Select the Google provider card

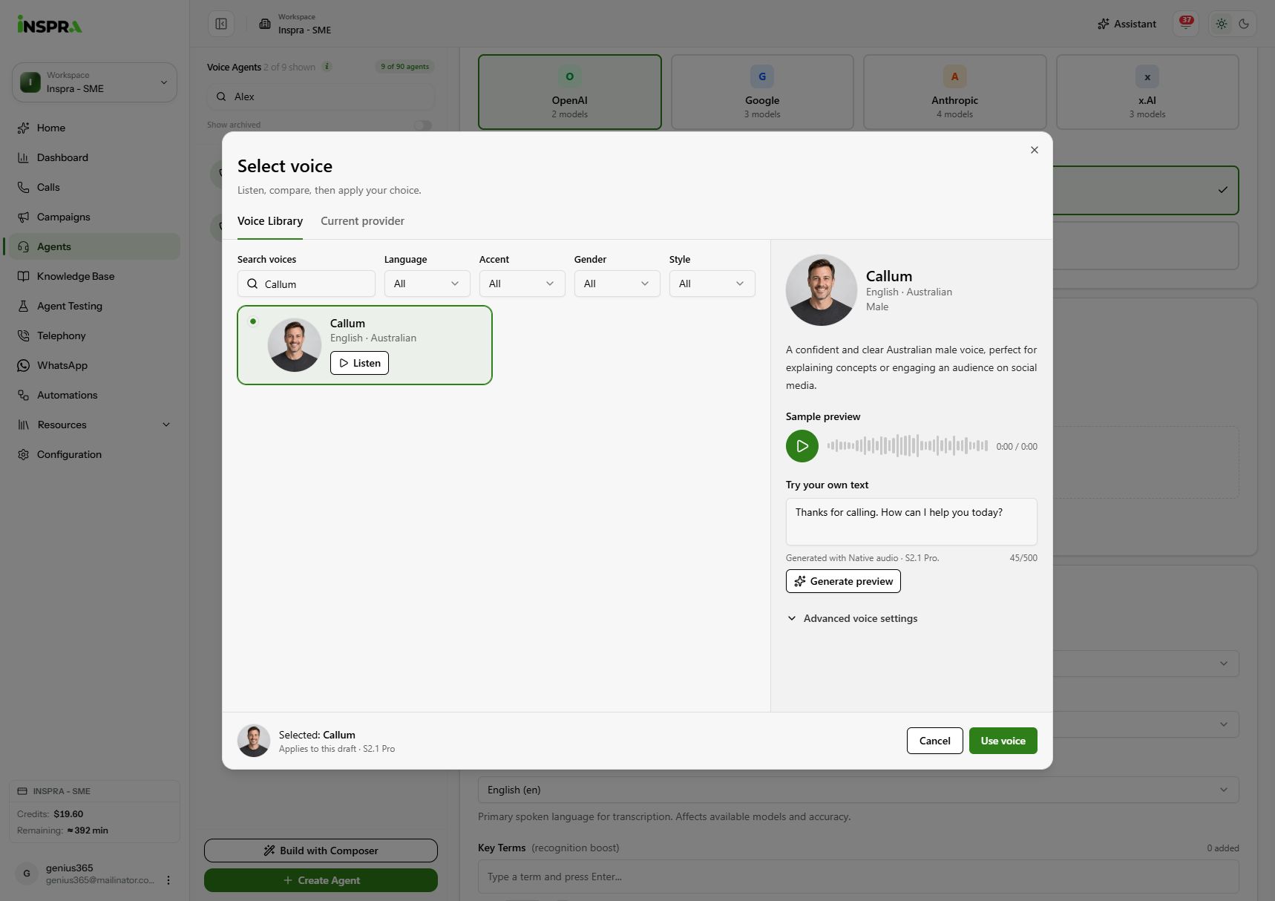pos(762,92)
